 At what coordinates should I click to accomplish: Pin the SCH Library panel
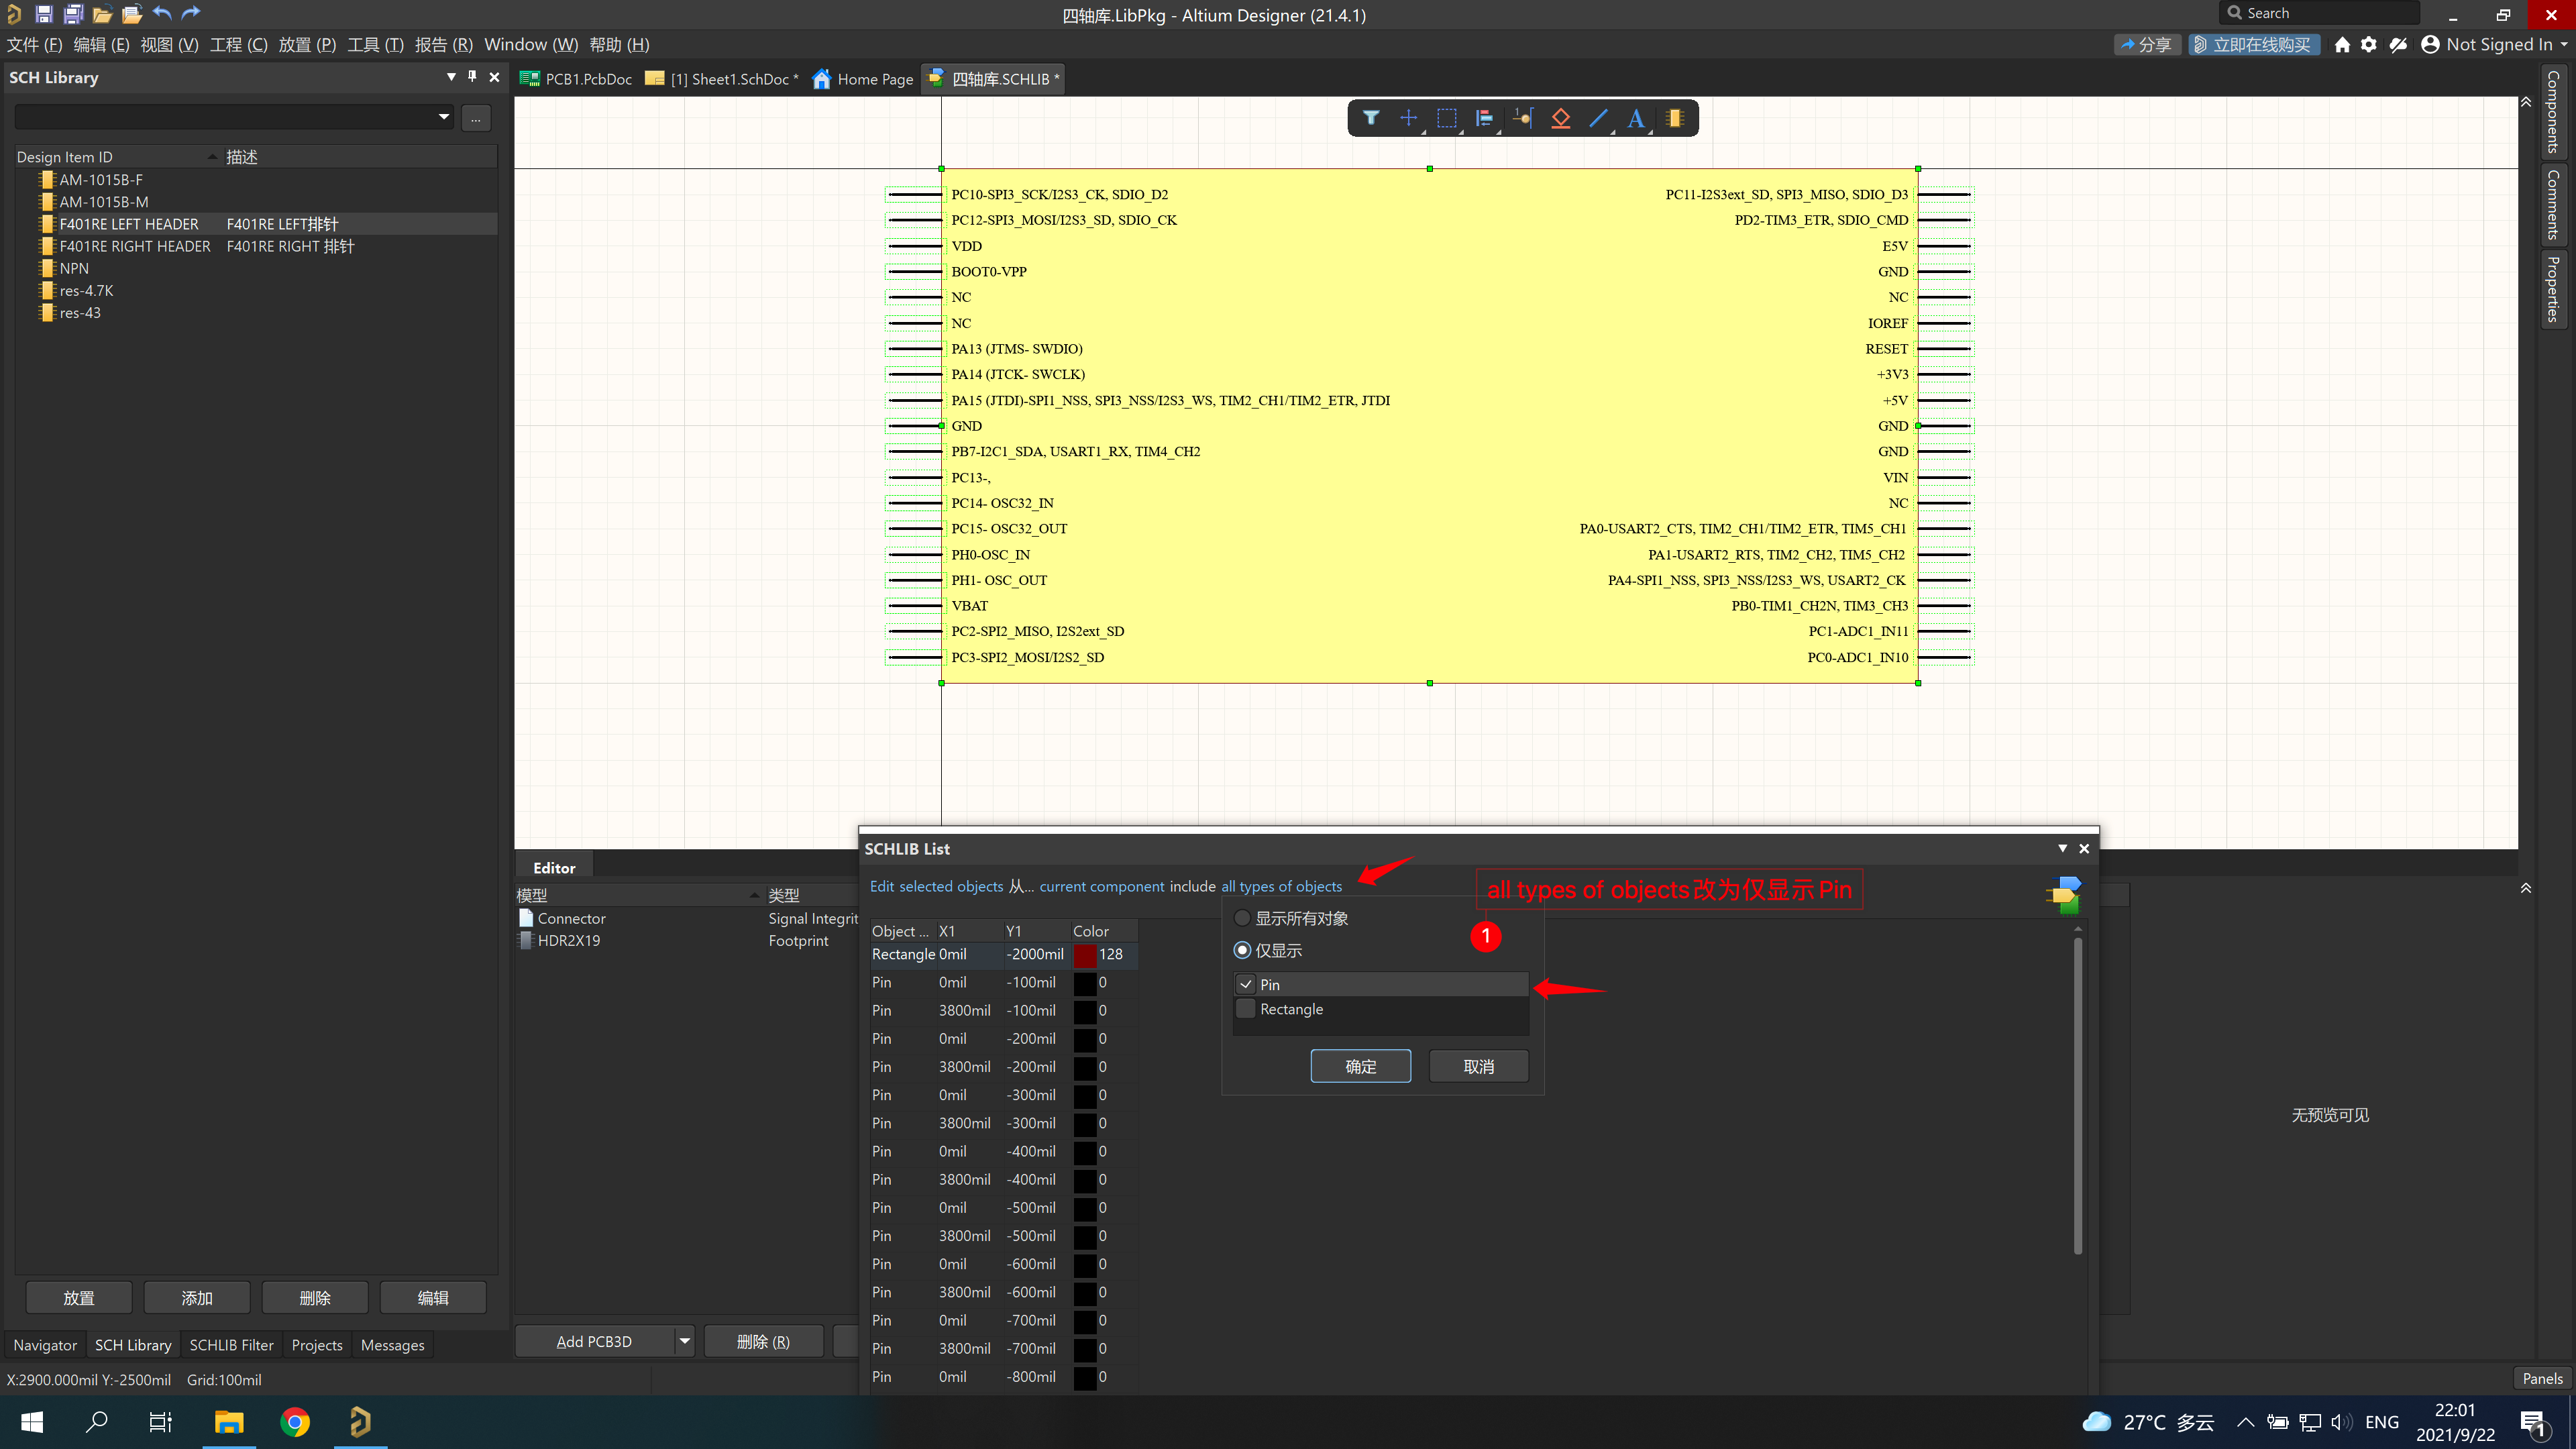point(472,77)
